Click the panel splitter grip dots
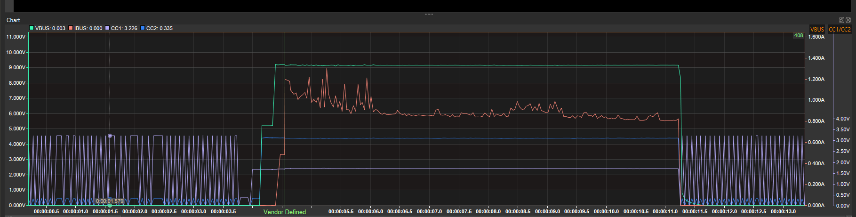 (x=429, y=14)
